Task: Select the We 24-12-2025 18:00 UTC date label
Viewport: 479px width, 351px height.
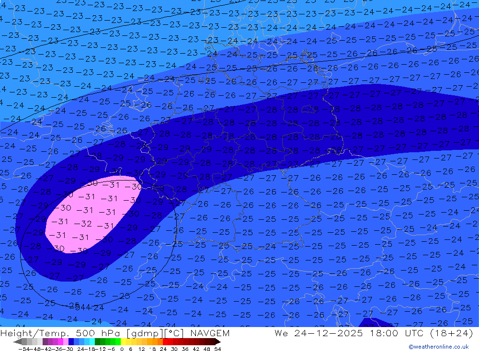Action: pyautogui.click(x=374, y=333)
